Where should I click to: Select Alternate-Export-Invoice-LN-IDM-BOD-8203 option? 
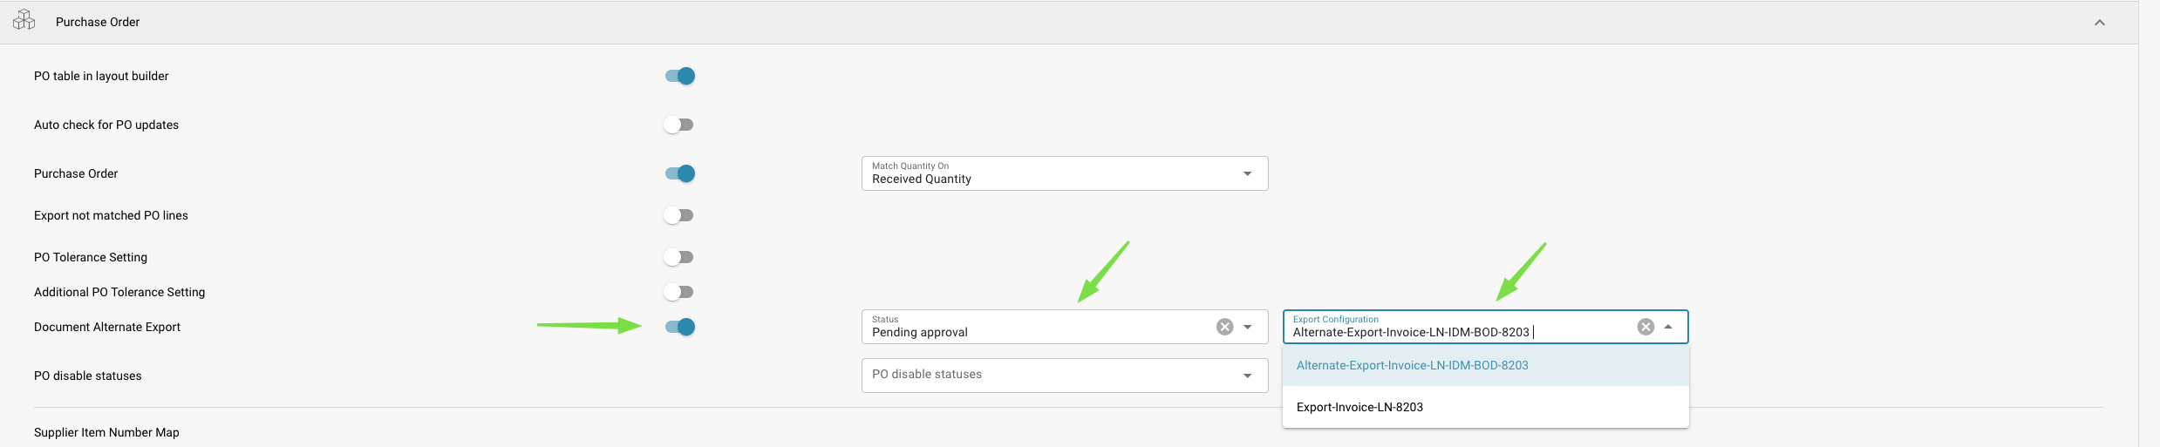point(1412,365)
